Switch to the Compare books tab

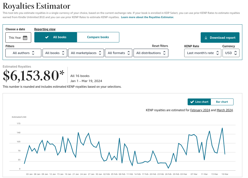(x=98, y=37)
